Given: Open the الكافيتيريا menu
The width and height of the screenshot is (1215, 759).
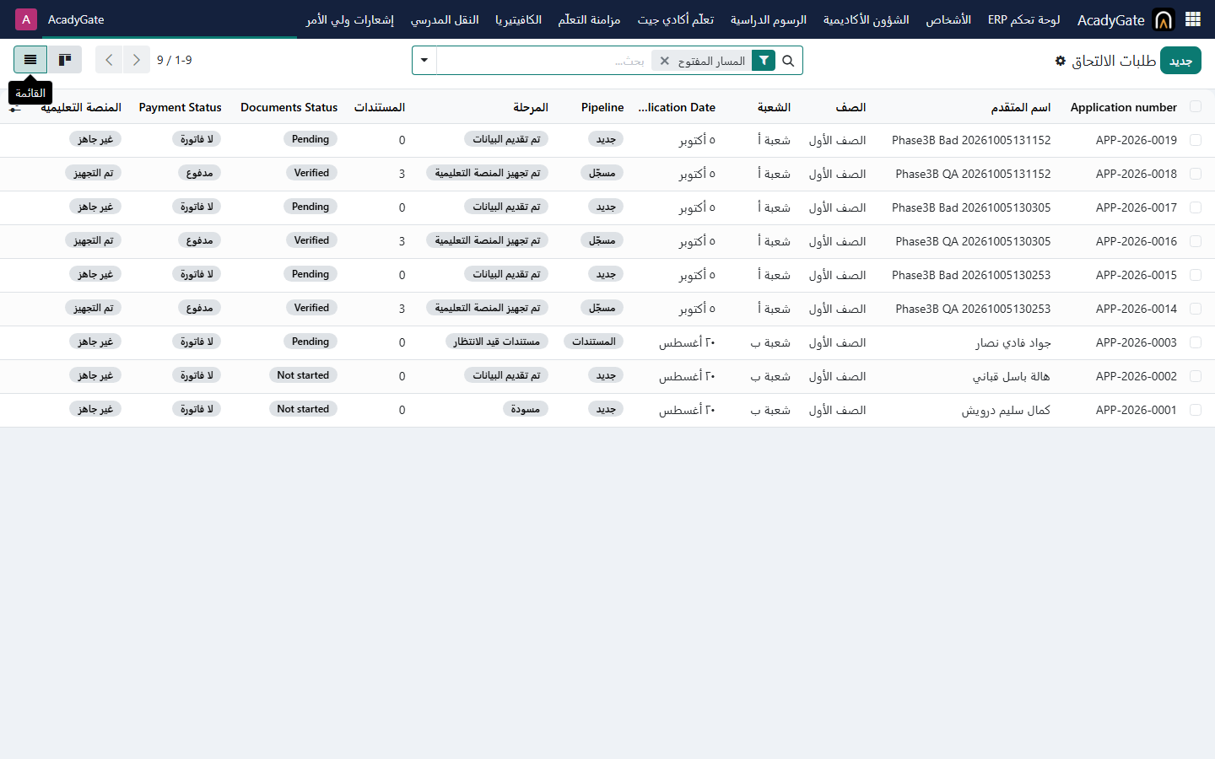Looking at the screenshot, I should pos(518,19).
